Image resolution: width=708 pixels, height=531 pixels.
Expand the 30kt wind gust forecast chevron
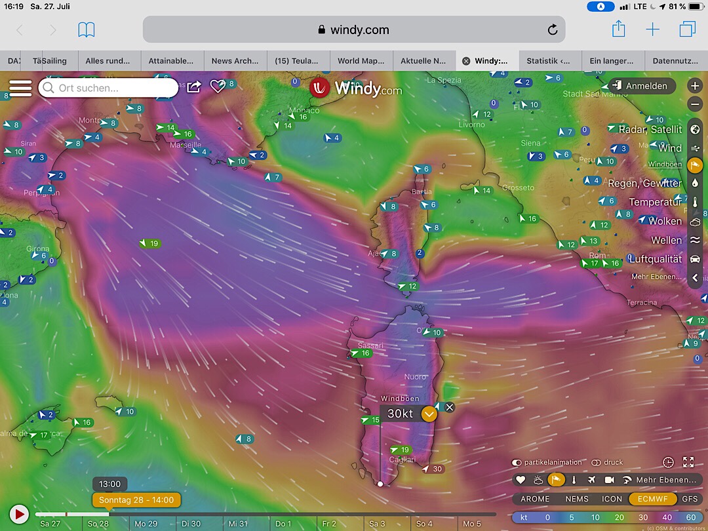(429, 414)
